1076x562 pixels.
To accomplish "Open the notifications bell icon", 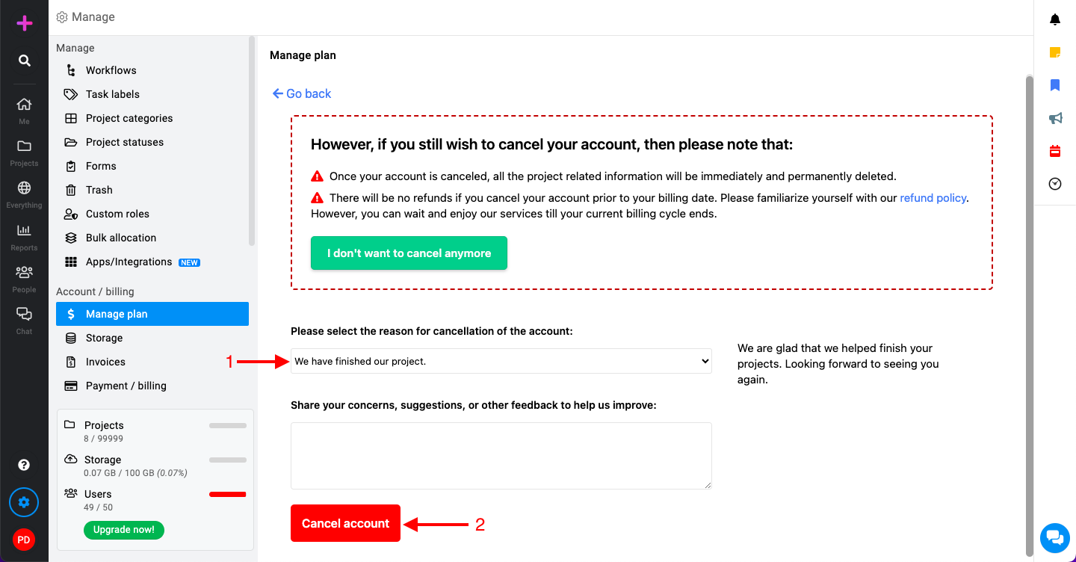I will coord(1055,19).
